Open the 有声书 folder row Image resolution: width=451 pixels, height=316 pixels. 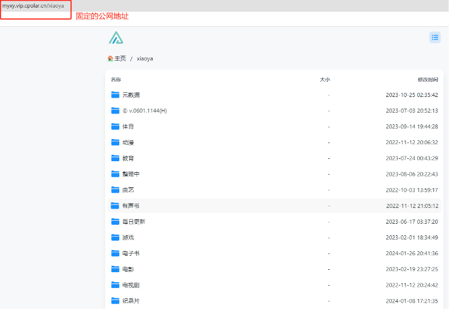(x=131, y=206)
